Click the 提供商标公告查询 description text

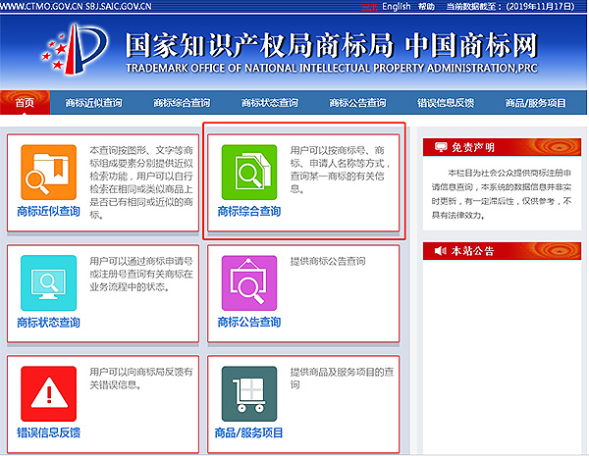click(328, 261)
